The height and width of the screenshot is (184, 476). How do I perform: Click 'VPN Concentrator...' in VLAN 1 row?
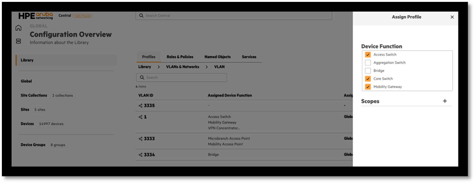[x=224, y=128]
